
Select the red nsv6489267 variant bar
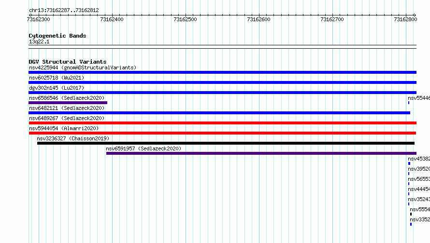point(222,123)
